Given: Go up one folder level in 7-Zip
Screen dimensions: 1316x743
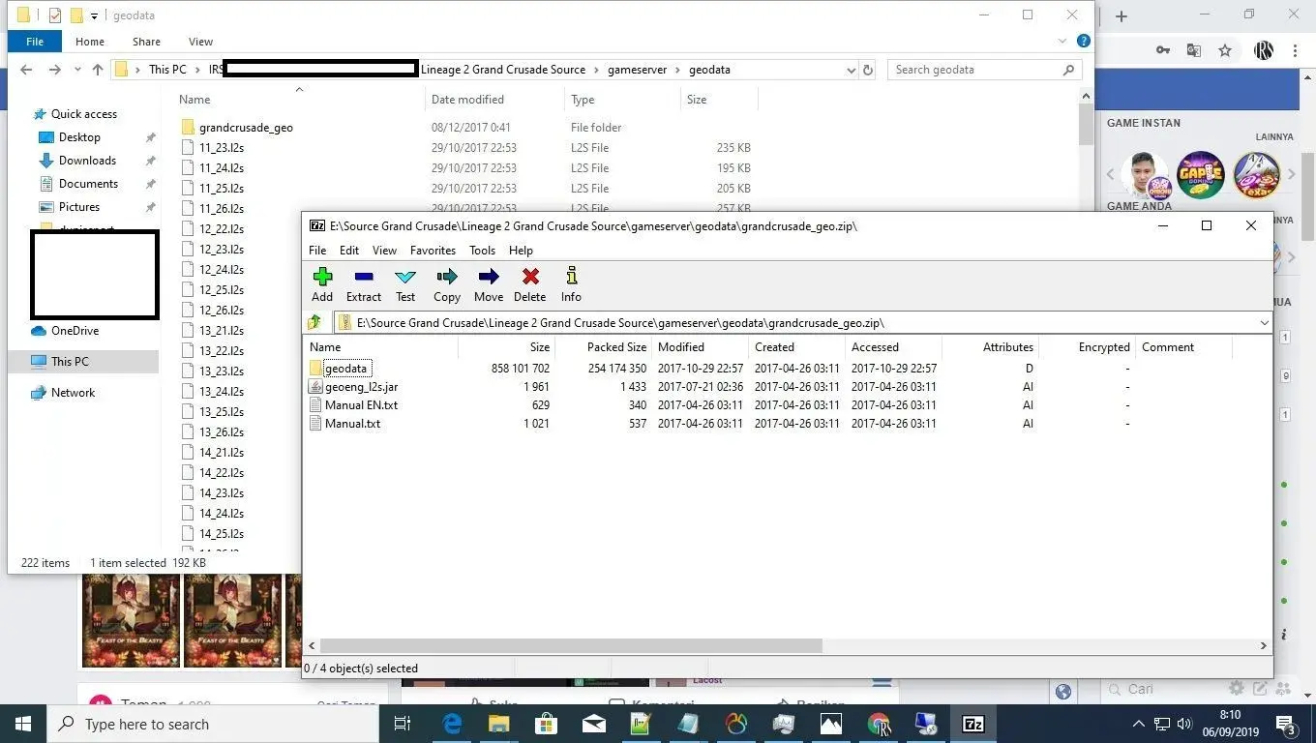Looking at the screenshot, I should [x=314, y=322].
